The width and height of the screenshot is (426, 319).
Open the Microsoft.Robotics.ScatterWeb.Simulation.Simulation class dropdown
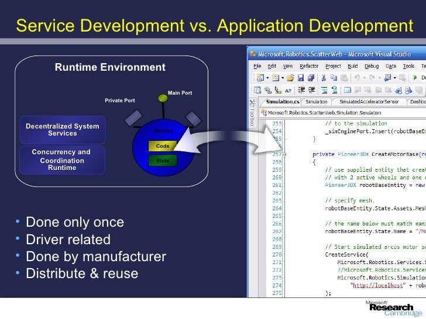(x=343, y=113)
